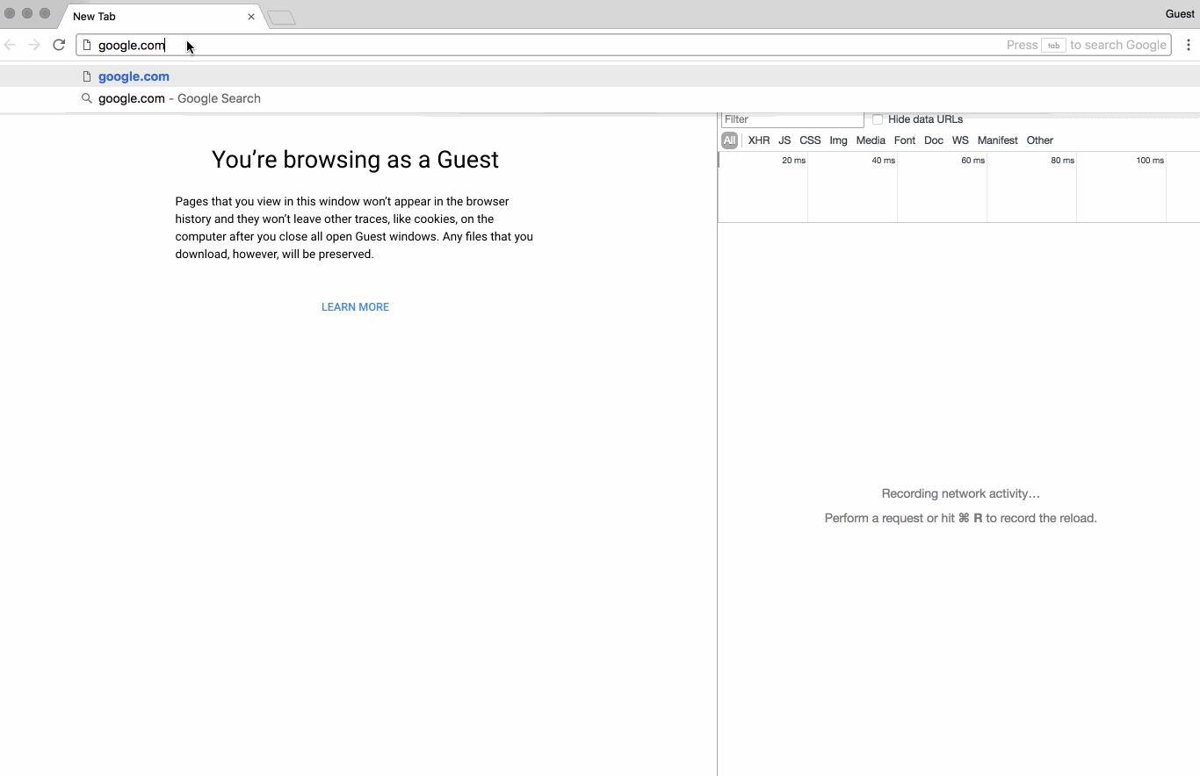Image resolution: width=1200 pixels, height=776 pixels.
Task: Click the You're browsing as a Guest heading
Action: coord(355,160)
